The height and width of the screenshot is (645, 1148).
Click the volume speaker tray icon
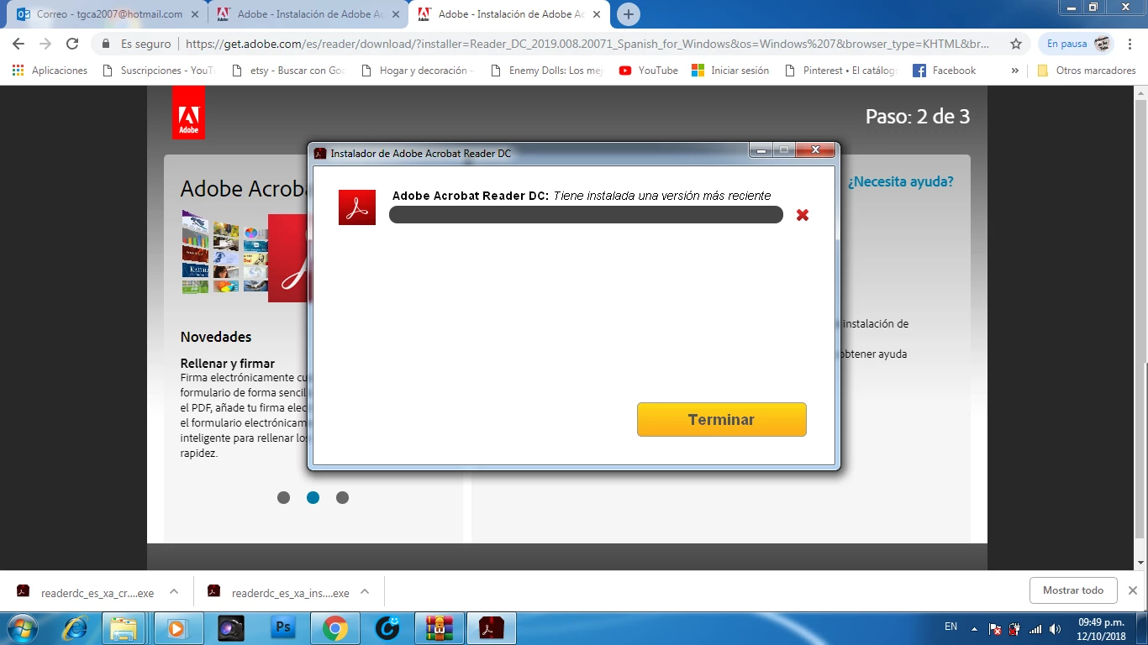coord(1056,628)
